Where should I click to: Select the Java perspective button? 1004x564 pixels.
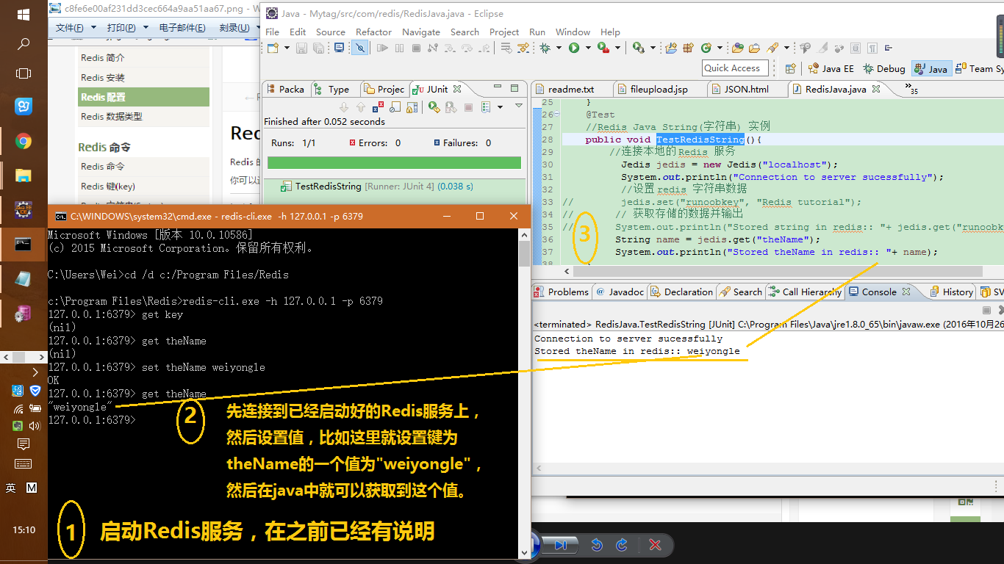(931, 68)
